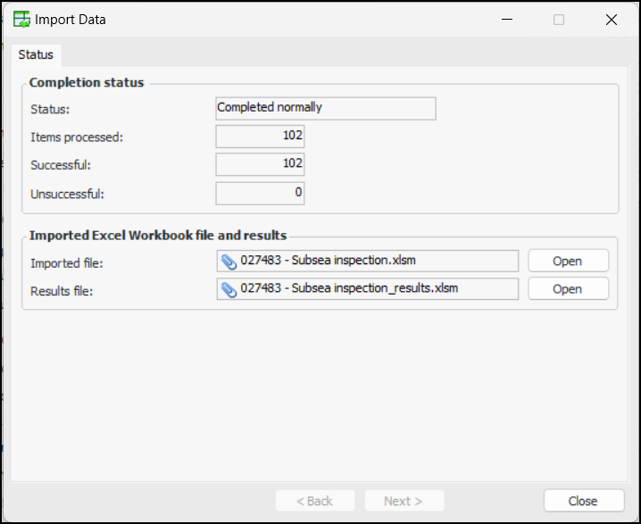Click the Import Data title bar app icon
Image resolution: width=641 pixels, height=524 pixels.
click(20, 20)
